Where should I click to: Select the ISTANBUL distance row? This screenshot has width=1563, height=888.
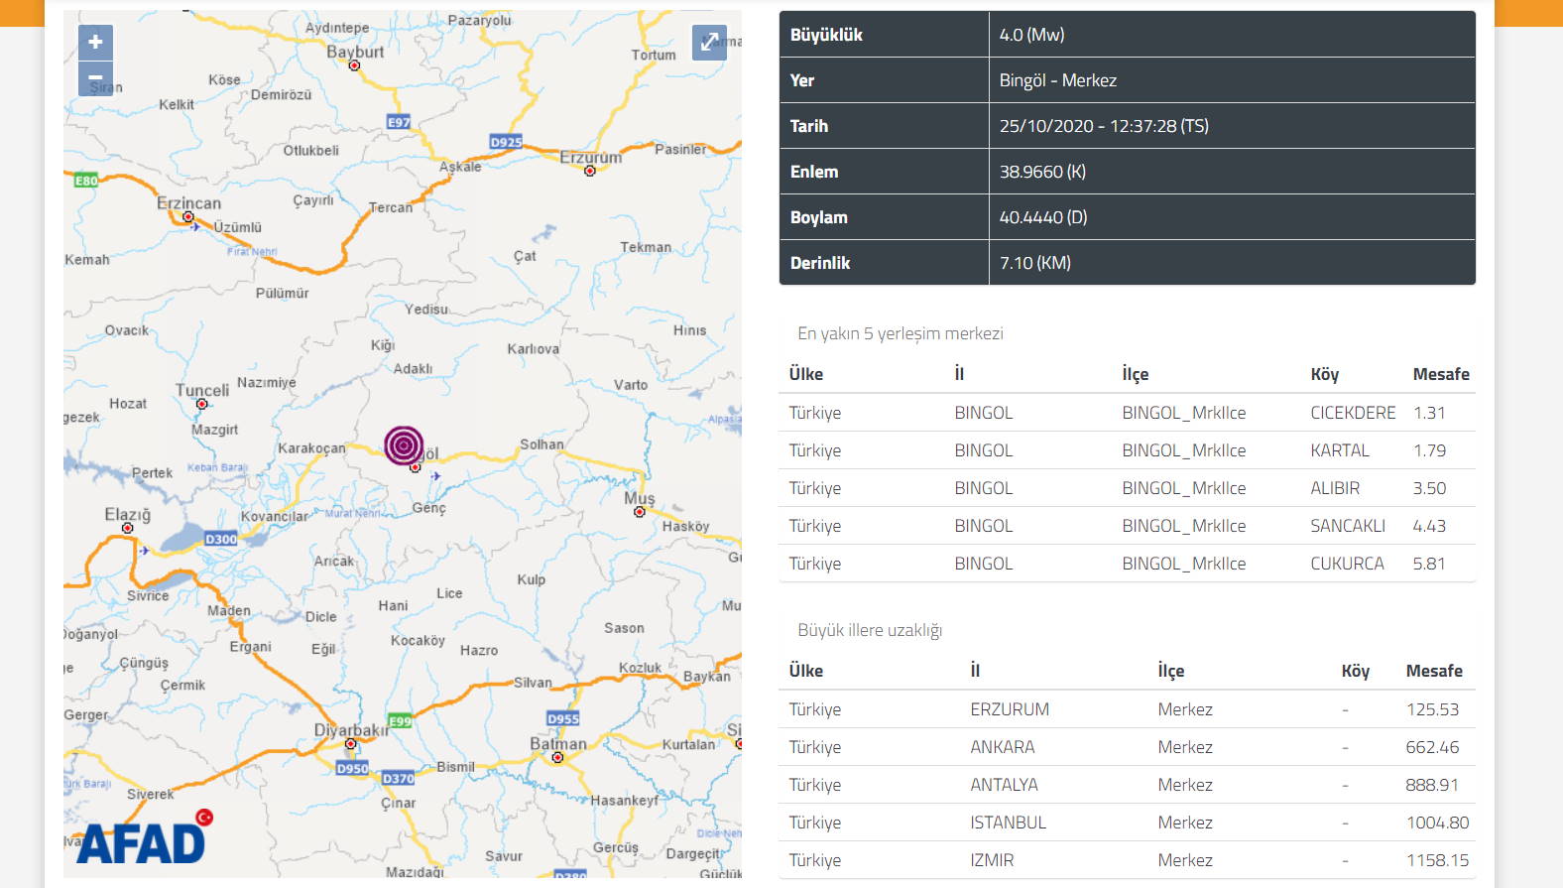click(x=1127, y=823)
